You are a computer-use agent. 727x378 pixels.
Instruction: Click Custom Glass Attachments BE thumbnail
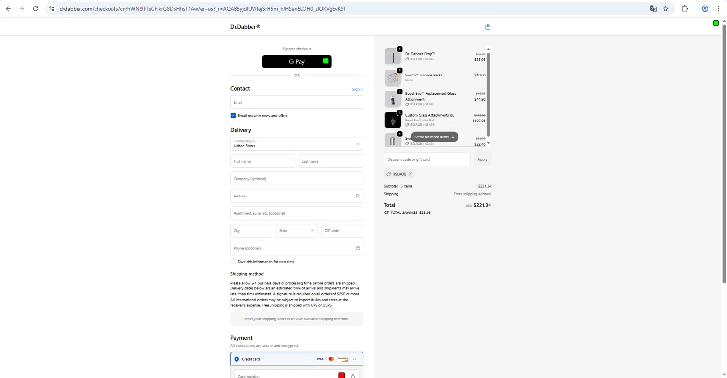[393, 120]
